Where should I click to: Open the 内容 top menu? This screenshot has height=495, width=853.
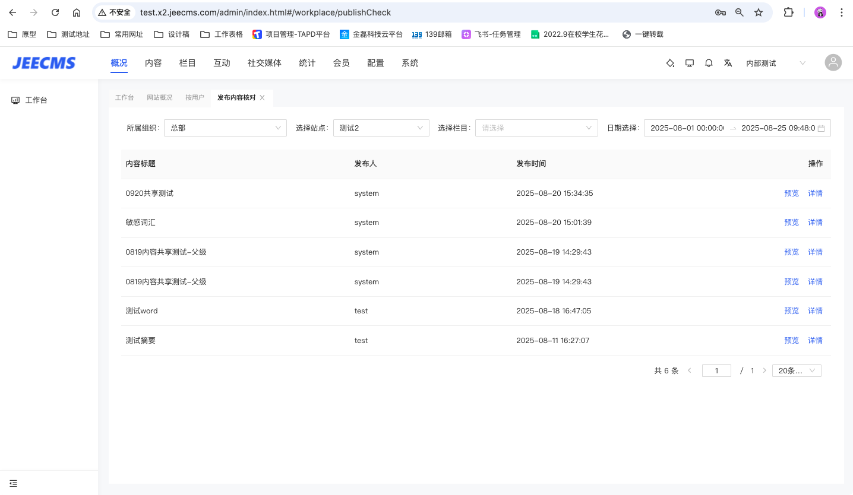(x=153, y=63)
